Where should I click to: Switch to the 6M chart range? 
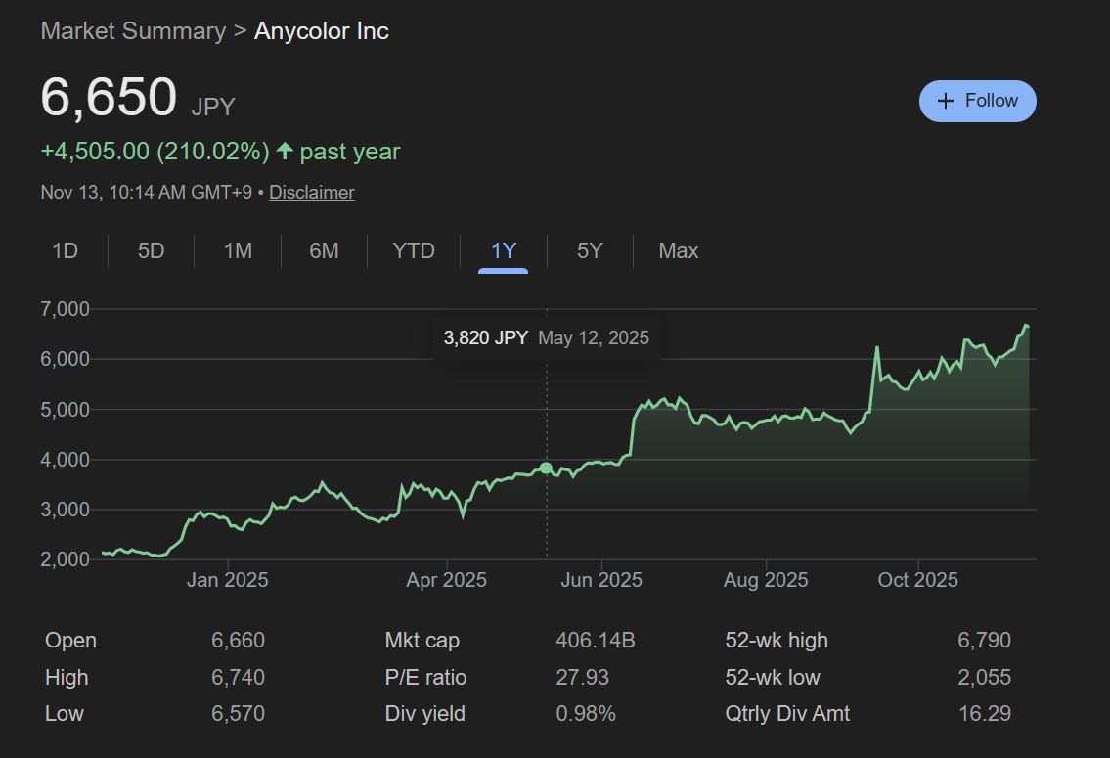tap(324, 251)
